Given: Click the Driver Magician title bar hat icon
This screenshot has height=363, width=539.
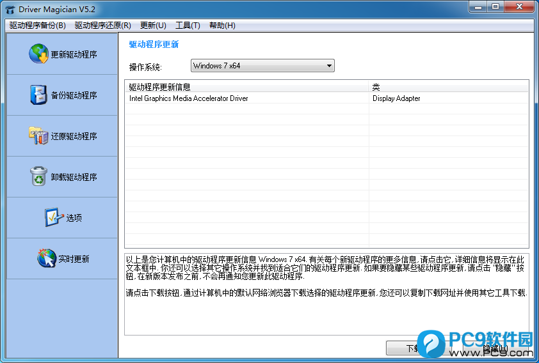Looking at the screenshot, I should 10,9.
